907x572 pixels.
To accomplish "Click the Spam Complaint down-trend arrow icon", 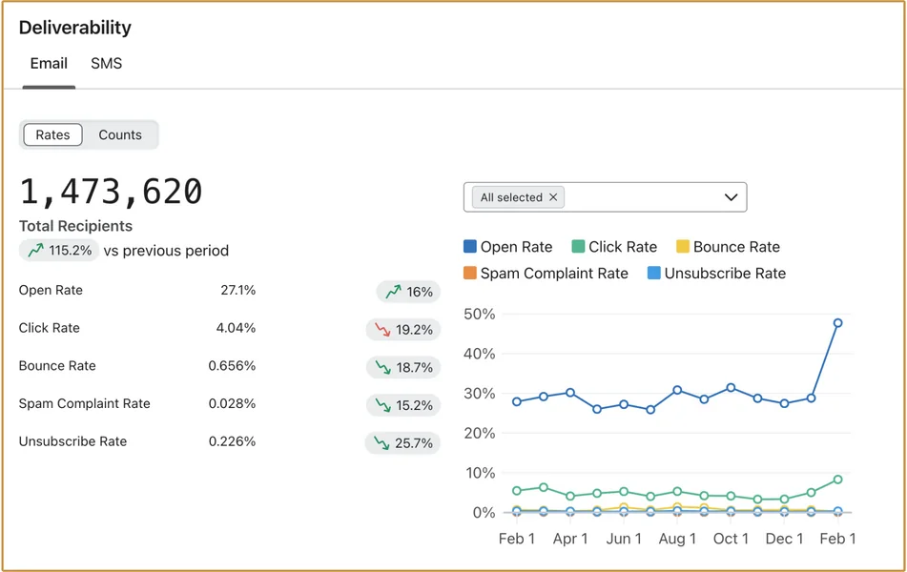I will [x=383, y=405].
